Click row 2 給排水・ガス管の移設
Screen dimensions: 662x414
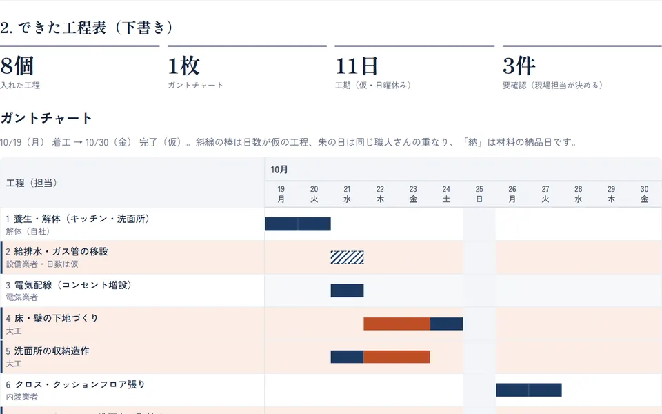pyautogui.click(x=331, y=257)
